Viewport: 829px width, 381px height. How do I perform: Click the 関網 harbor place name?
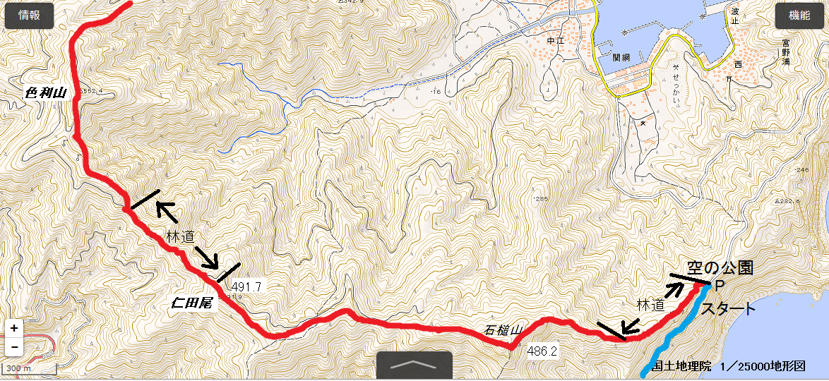point(621,58)
